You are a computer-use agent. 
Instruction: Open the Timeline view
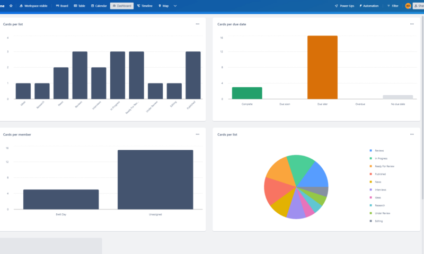click(145, 6)
